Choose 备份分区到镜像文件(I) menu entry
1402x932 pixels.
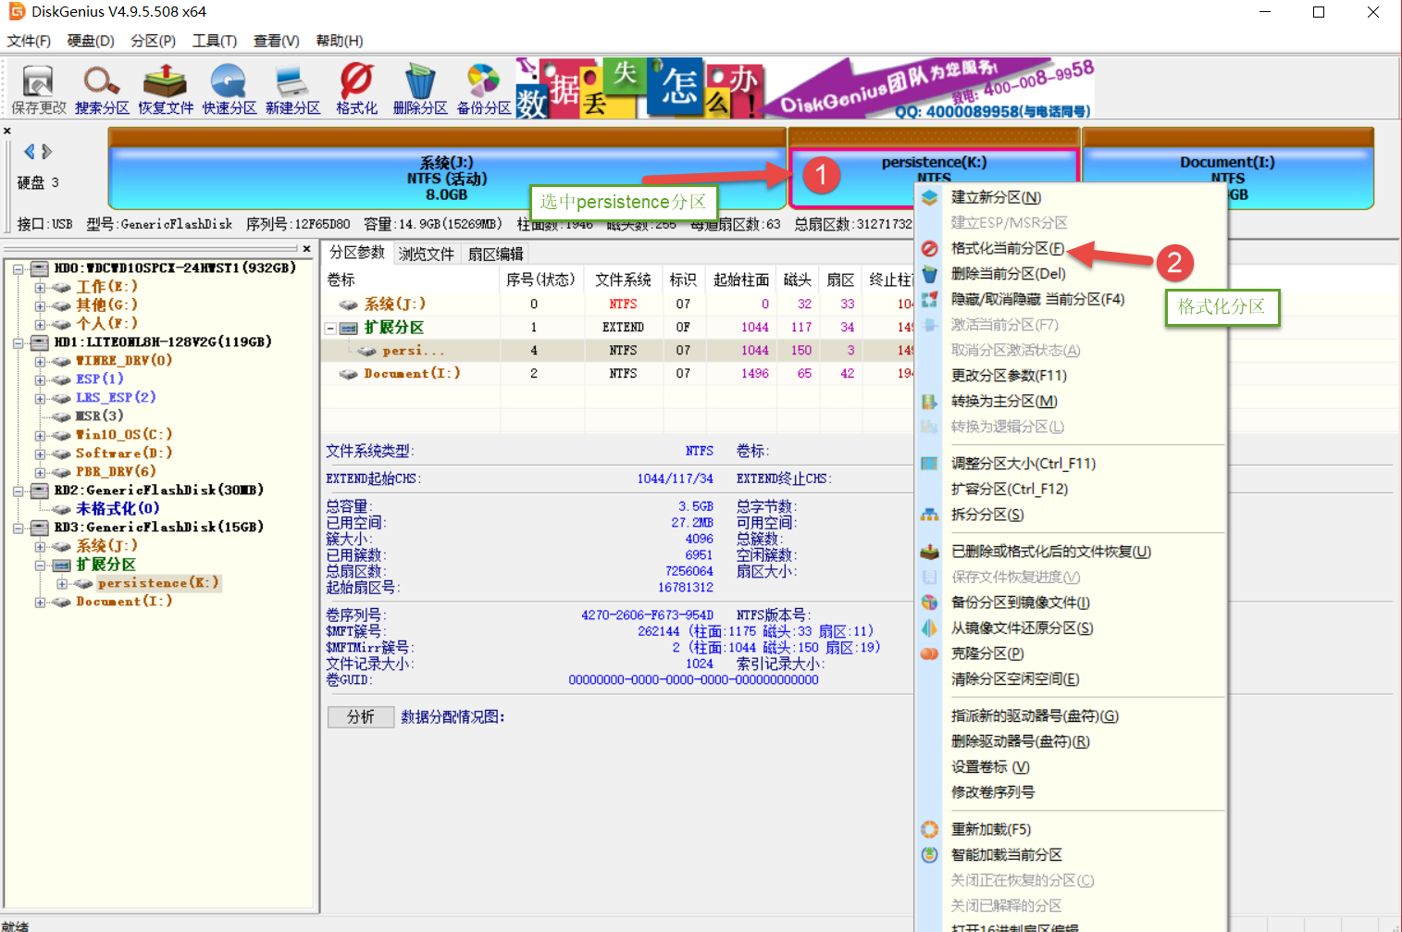[x=1071, y=602]
